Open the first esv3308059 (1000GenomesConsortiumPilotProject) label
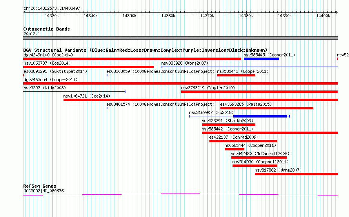This screenshot has width=349, height=217. [x=160, y=71]
